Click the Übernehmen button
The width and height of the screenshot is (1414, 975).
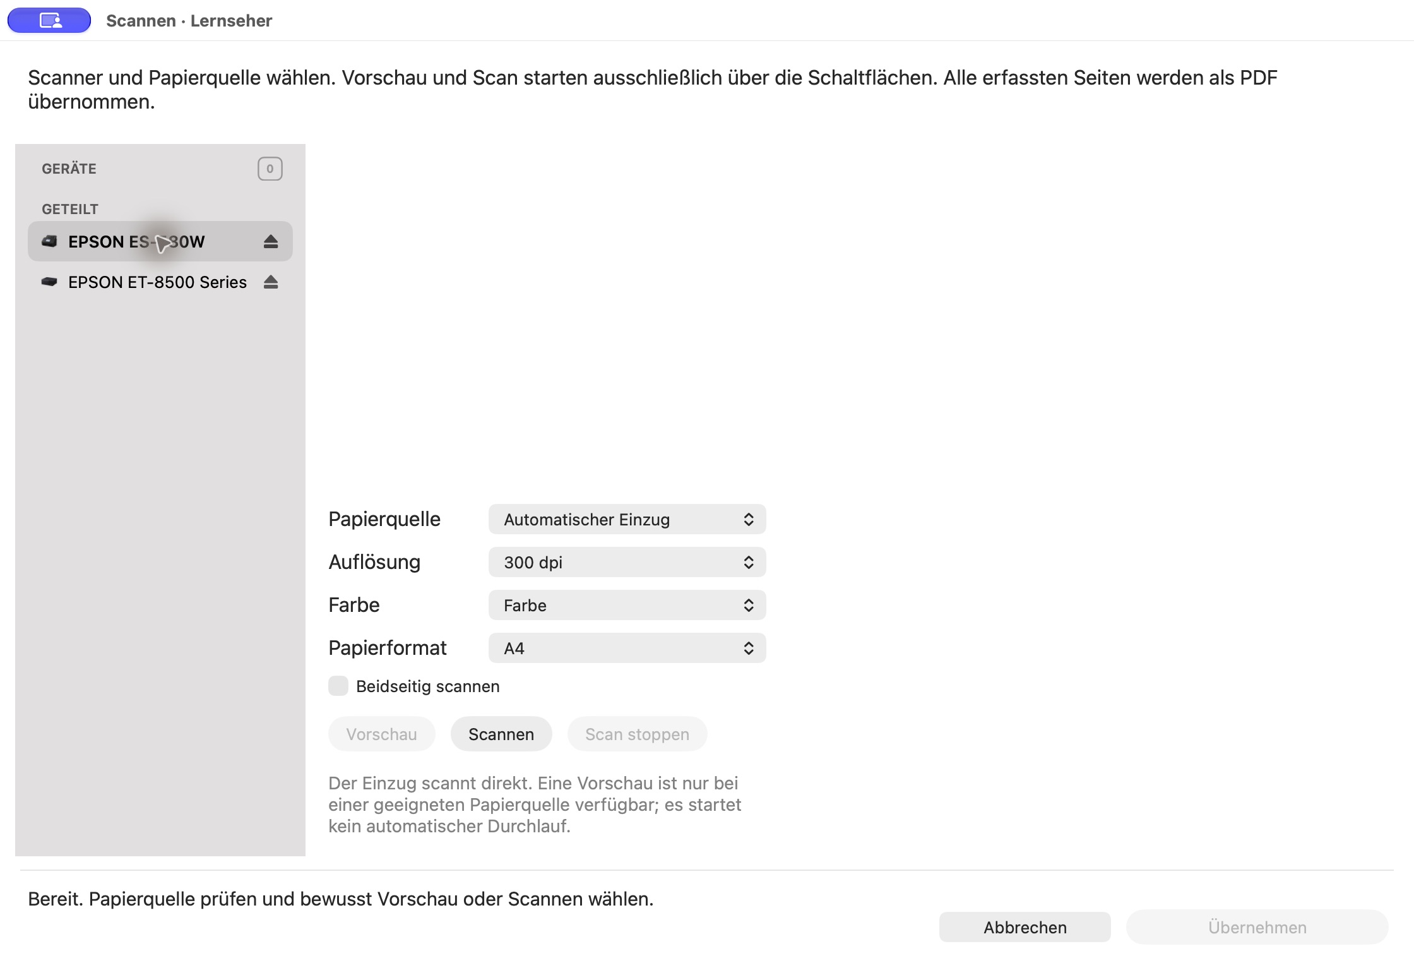[1257, 927]
